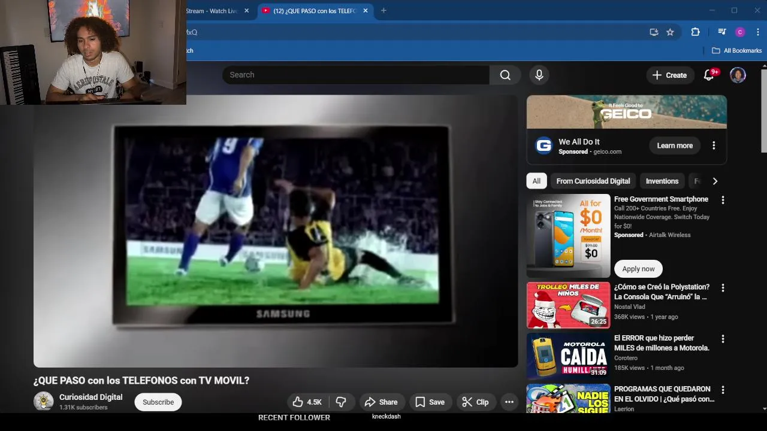The height and width of the screenshot is (431, 767).
Task: Select the All filter chip
Action: [x=536, y=181]
